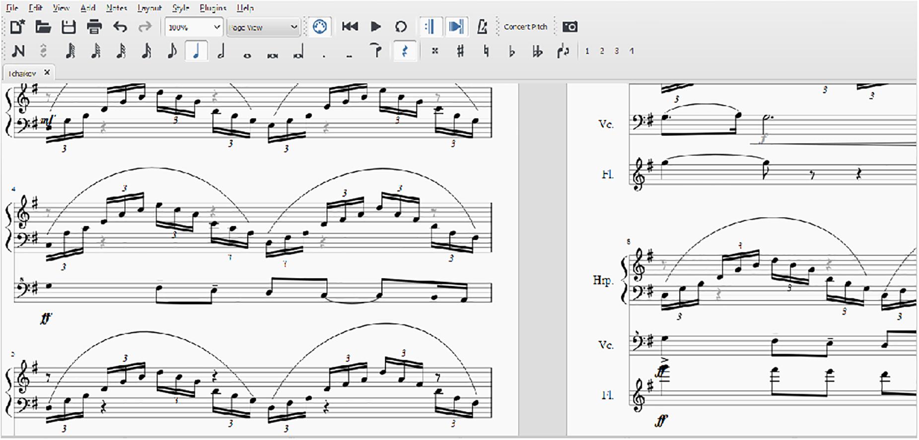Open the Page View mode dropdown
The image size is (919, 440).
click(263, 27)
